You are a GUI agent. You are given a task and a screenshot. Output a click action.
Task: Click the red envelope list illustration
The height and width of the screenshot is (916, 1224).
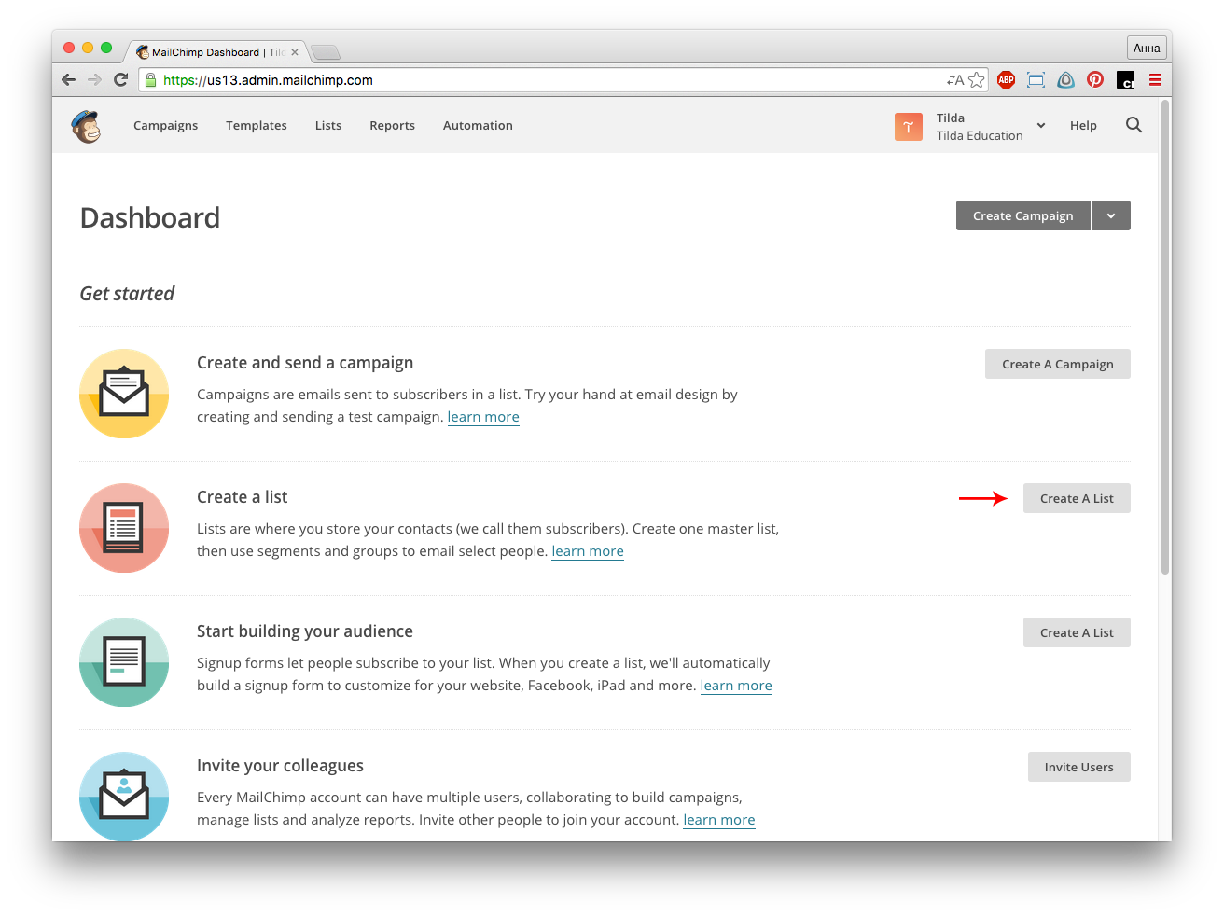[x=124, y=528]
